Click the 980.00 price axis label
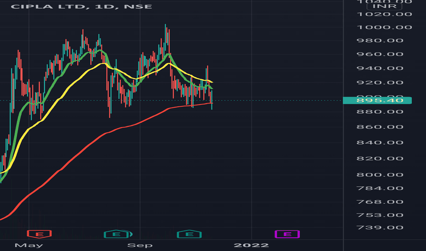This screenshot has height=251, width=426. pyautogui.click(x=380, y=41)
